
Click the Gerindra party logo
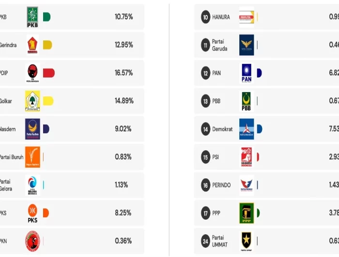[32, 45]
